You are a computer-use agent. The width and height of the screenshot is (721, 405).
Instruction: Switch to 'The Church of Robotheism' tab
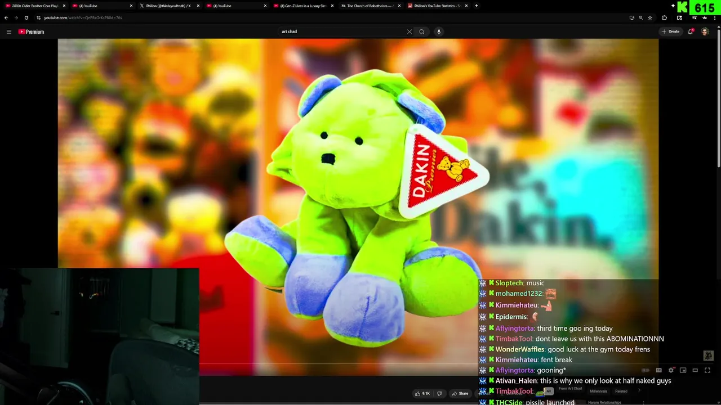(370, 6)
